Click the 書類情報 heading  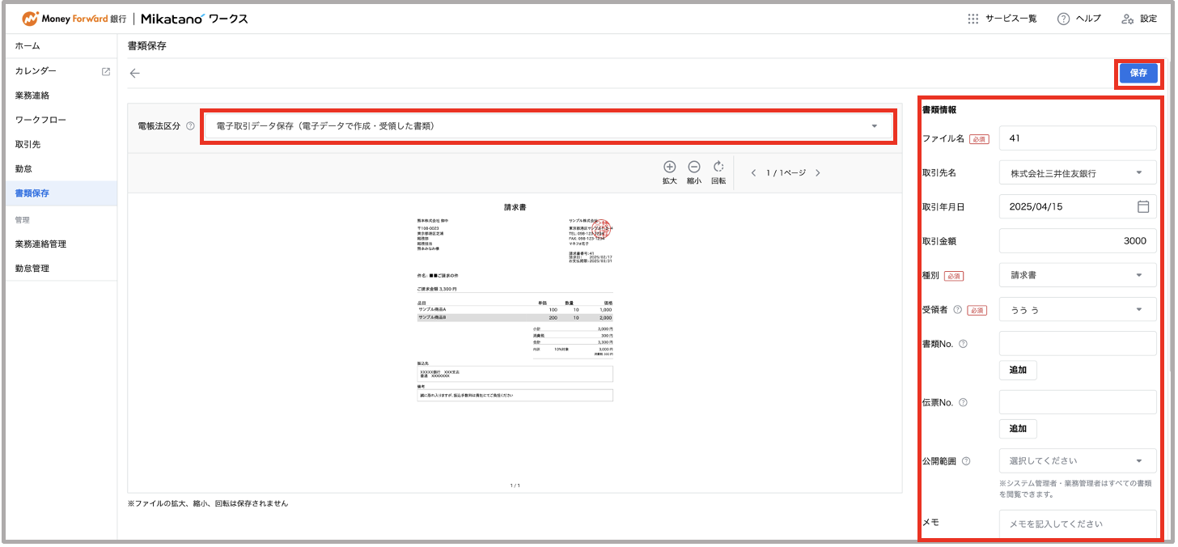pos(939,110)
